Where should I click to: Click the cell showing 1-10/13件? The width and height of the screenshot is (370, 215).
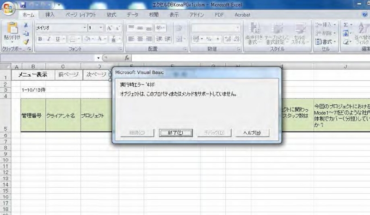[x=33, y=90]
